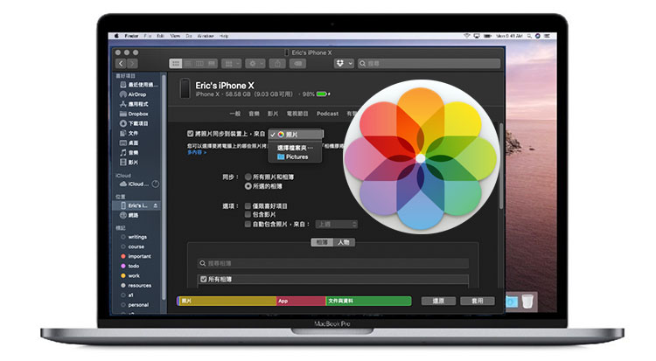The width and height of the screenshot is (656, 361).
Task: Open the Trash in the Dock
Action: click(527, 301)
